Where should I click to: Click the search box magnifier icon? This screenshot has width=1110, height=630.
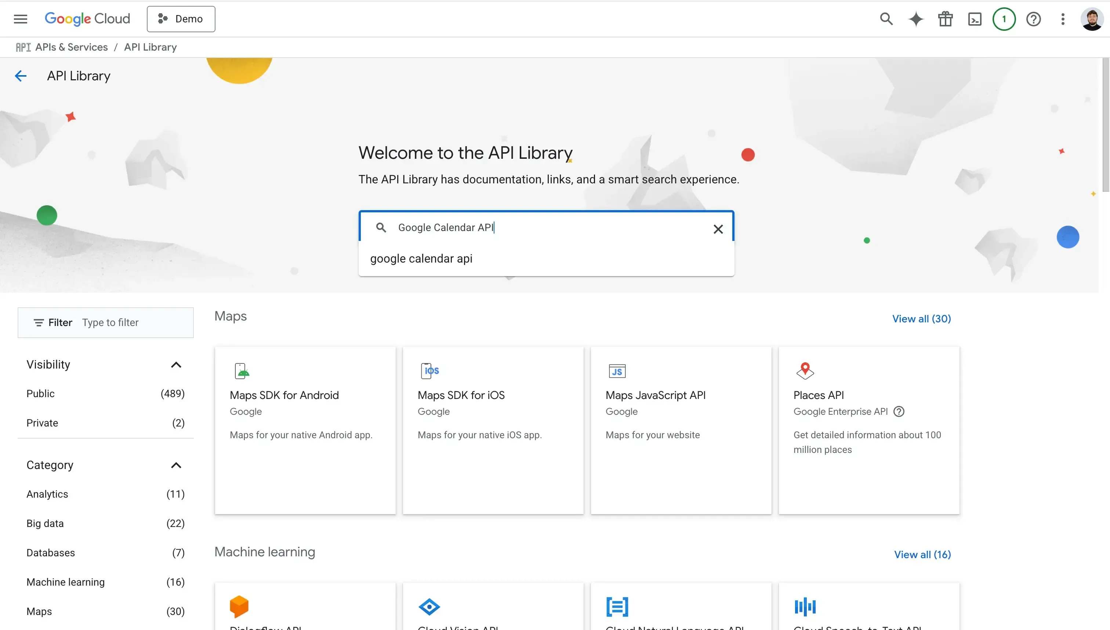(x=381, y=227)
